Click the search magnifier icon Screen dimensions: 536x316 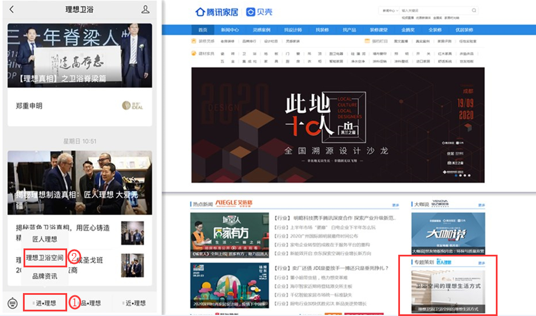coord(474,10)
